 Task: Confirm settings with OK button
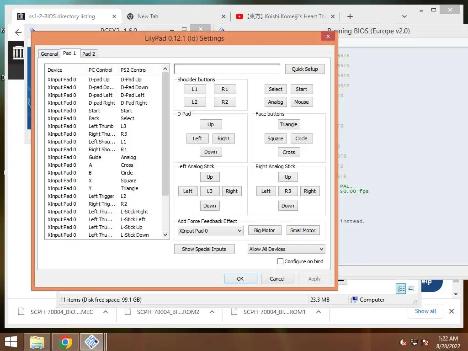(x=240, y=278)
